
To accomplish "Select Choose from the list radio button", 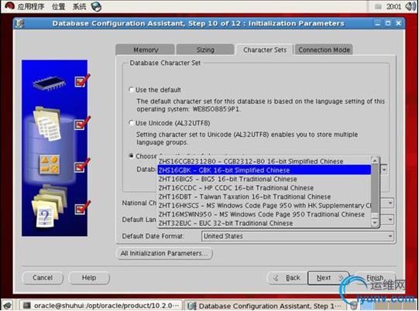I will click(131, 156).
